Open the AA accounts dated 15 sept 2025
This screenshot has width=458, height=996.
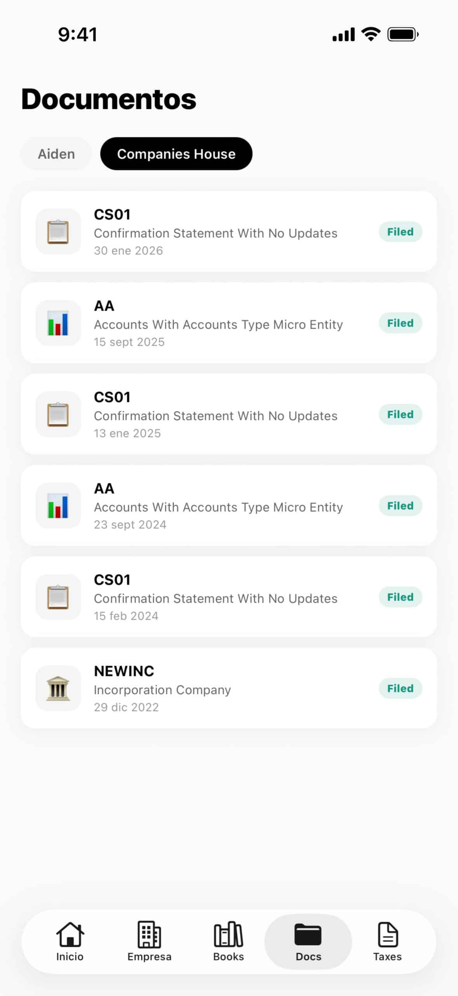tap(218, 324)
